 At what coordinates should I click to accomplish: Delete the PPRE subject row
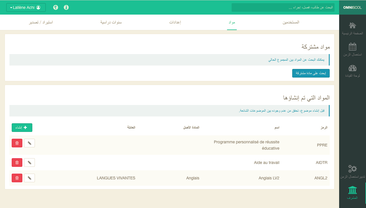tap(17, 143)
